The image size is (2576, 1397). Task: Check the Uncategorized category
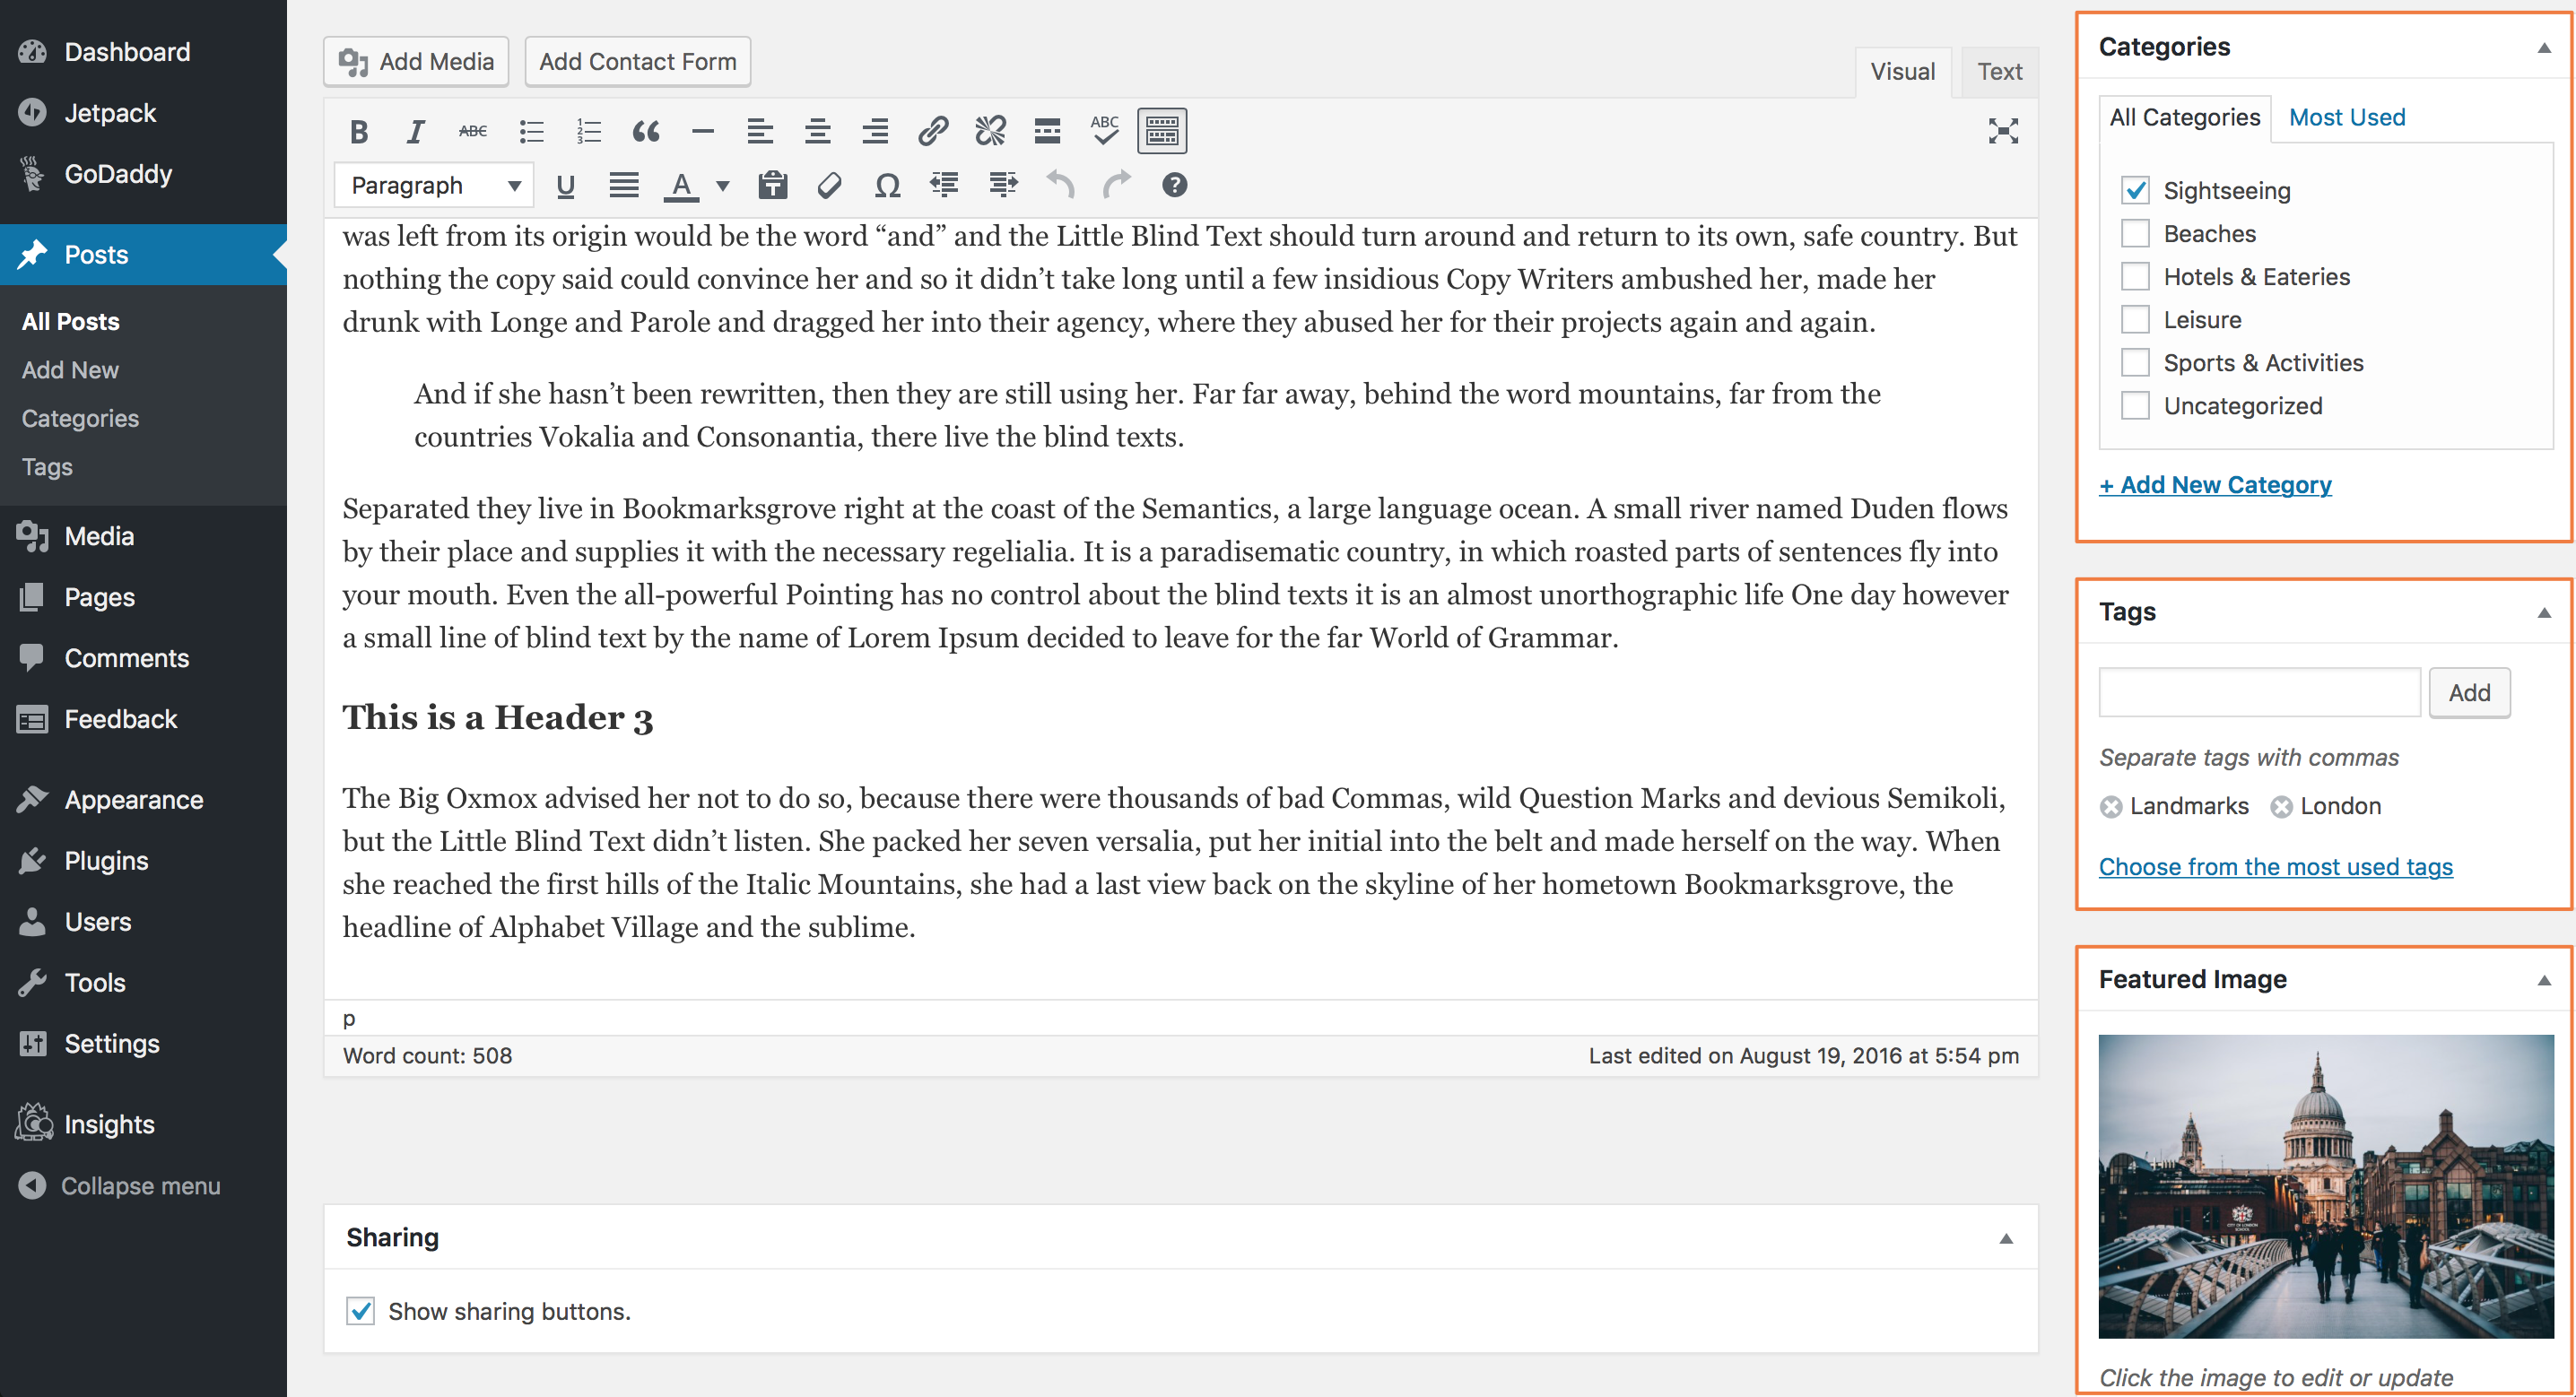[x=2135, y=405]
